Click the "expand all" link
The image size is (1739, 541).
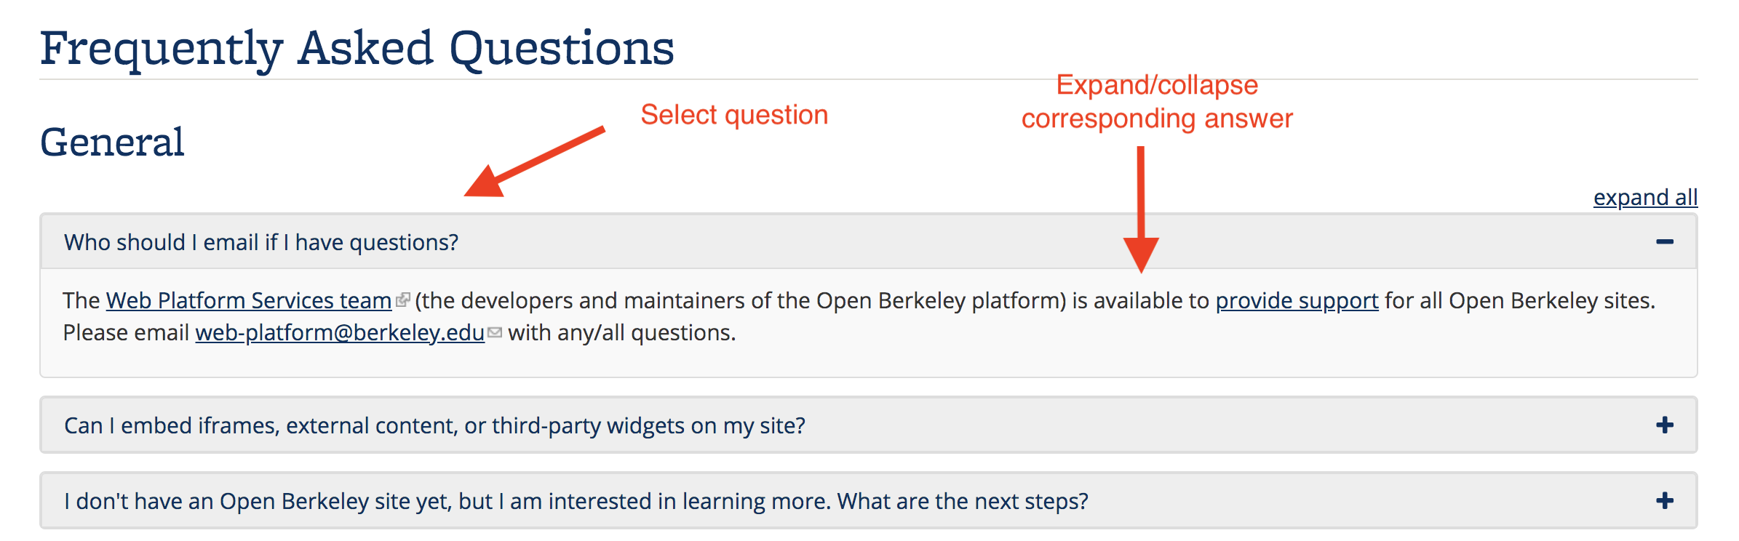pos(1645,197)
